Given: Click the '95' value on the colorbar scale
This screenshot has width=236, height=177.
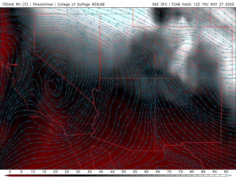Looking at the screenshot, I should coord(226,172).
